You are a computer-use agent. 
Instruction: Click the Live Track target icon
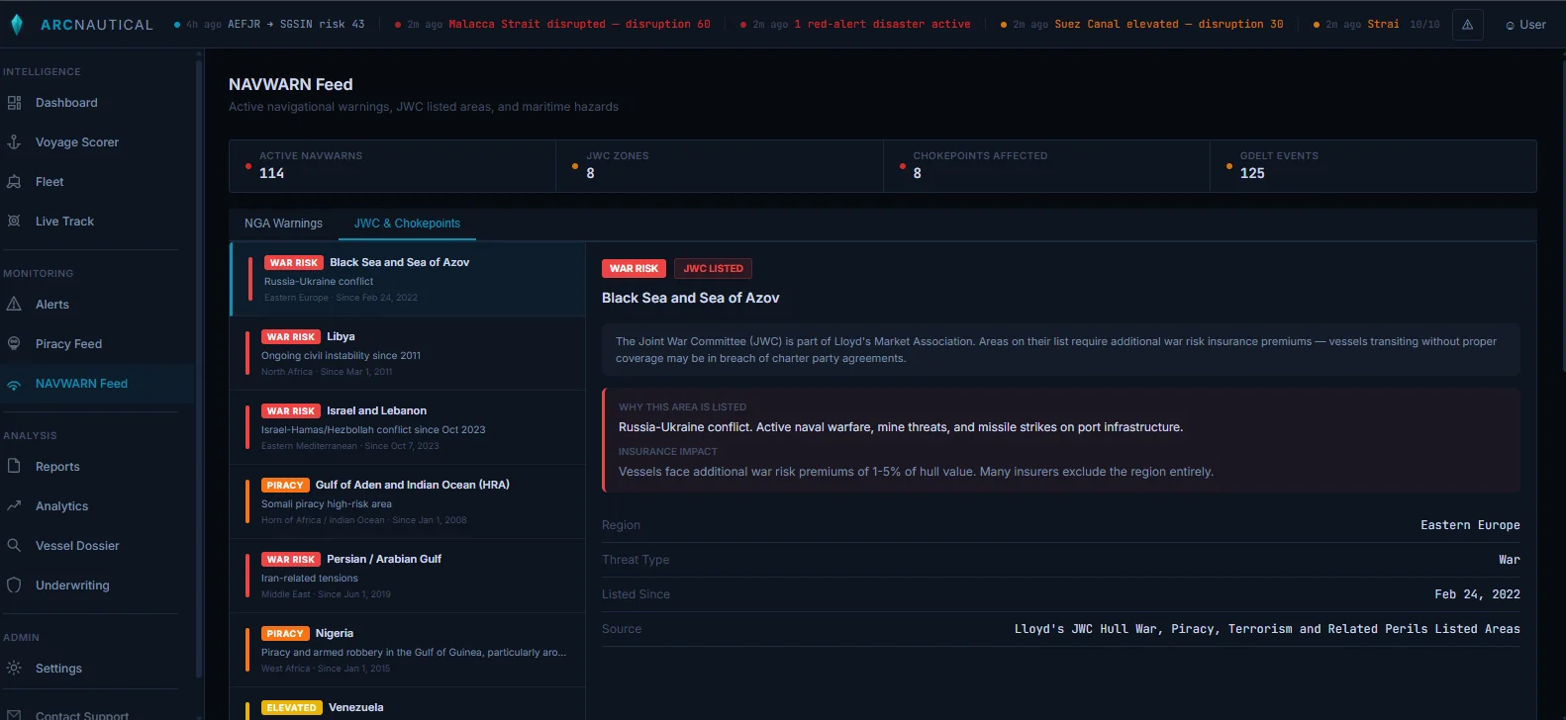coord(14,222)
